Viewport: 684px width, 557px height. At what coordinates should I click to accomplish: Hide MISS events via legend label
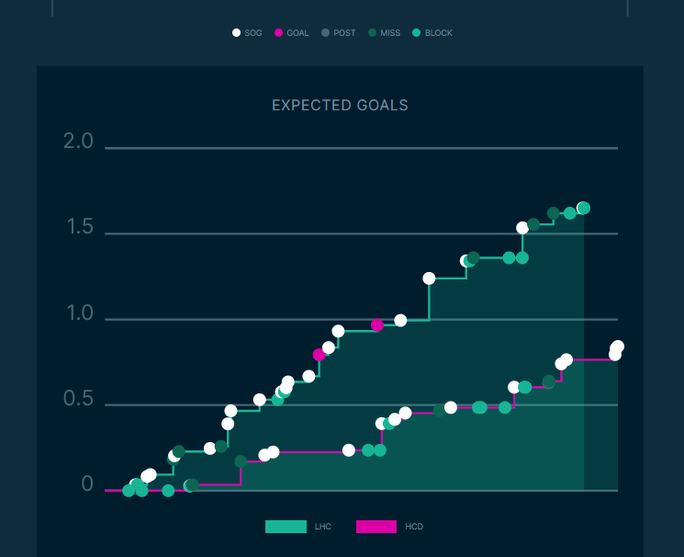[390, 33]
